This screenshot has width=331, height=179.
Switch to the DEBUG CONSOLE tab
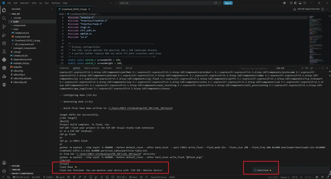[92, 68]
